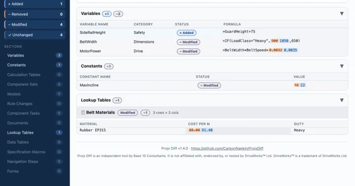Click the Modified pill next to Belt Materials

point(128,113)
